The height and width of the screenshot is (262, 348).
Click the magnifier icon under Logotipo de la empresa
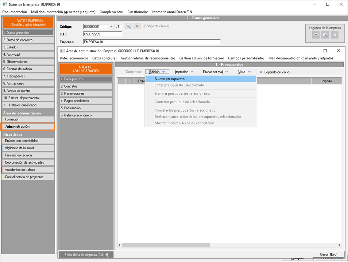(x=325, y=35)
